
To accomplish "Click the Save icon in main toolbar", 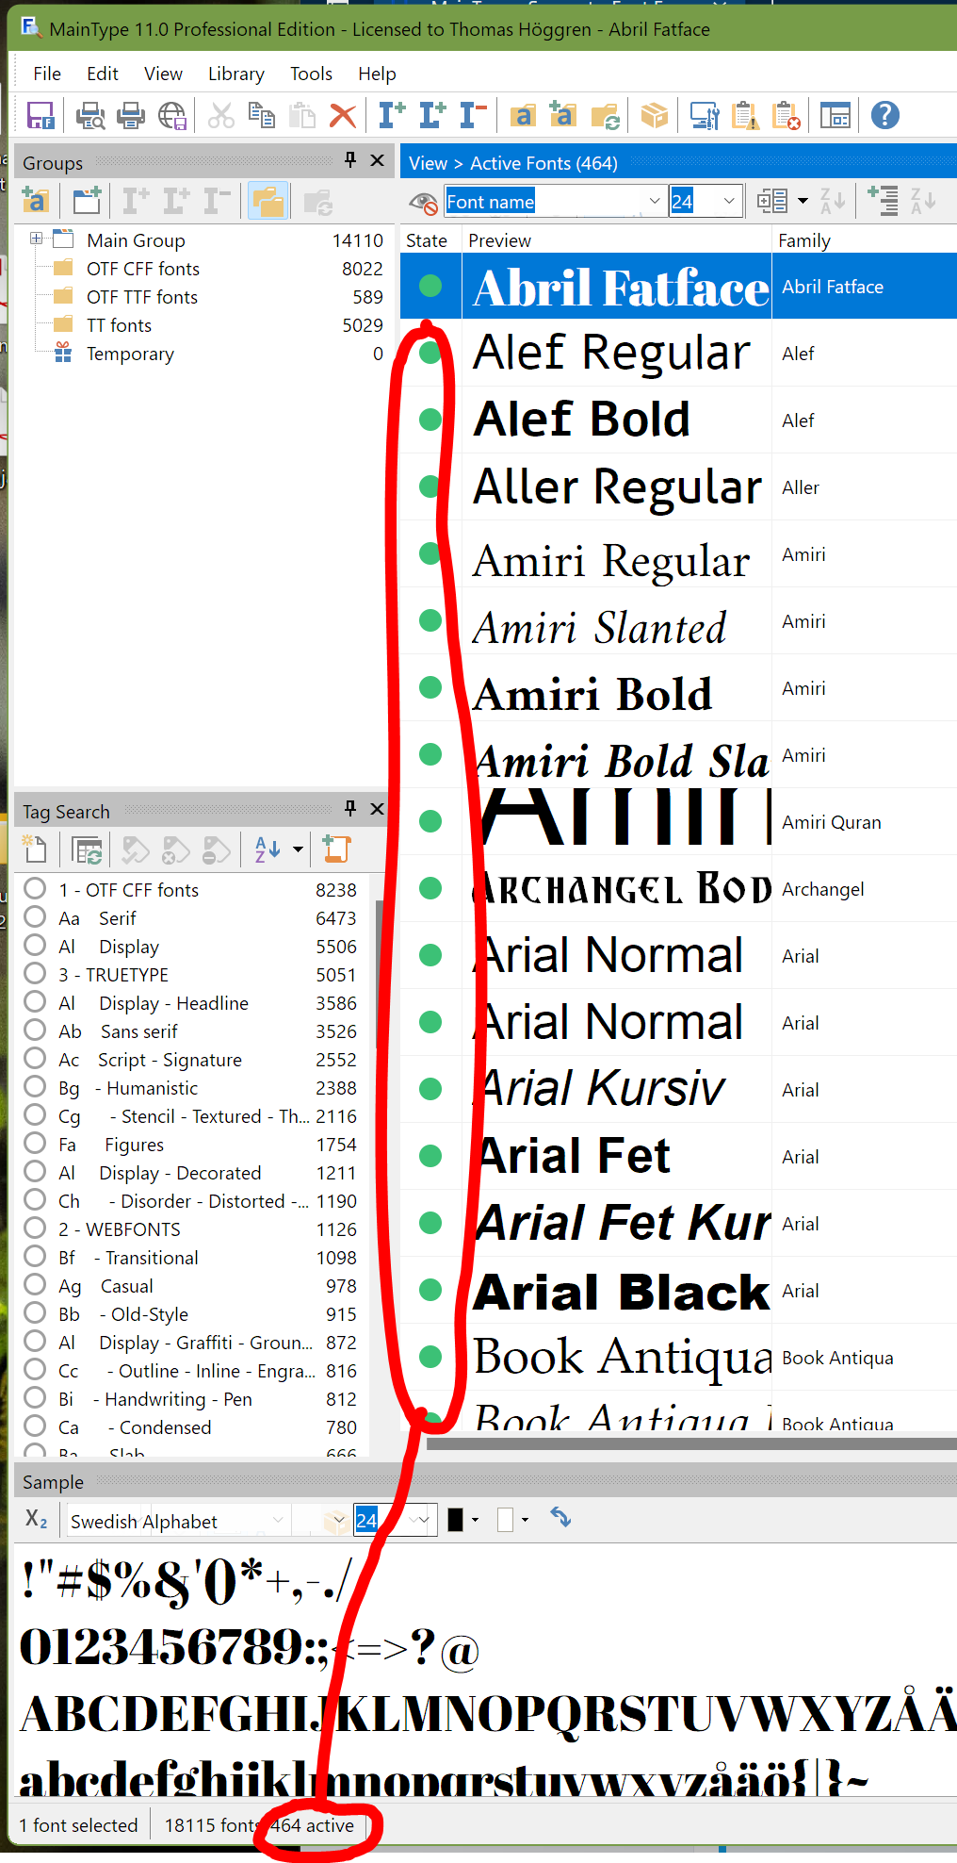I will pyautogui.click(x=41, y=116).
